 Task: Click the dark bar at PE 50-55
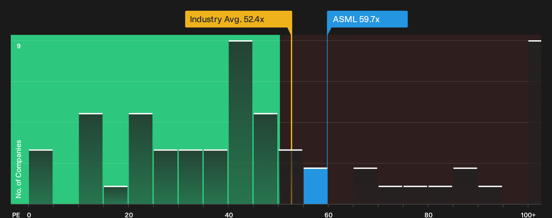pos(290,177)
